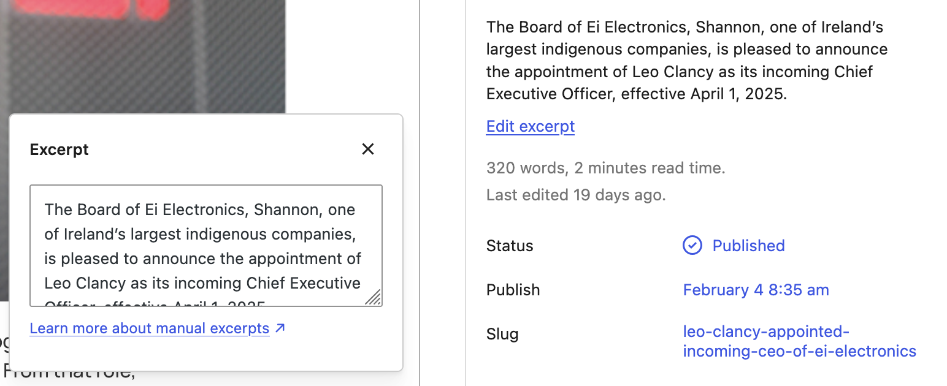
Task: Close the Excerpt popover
Action: coord(367,149)
